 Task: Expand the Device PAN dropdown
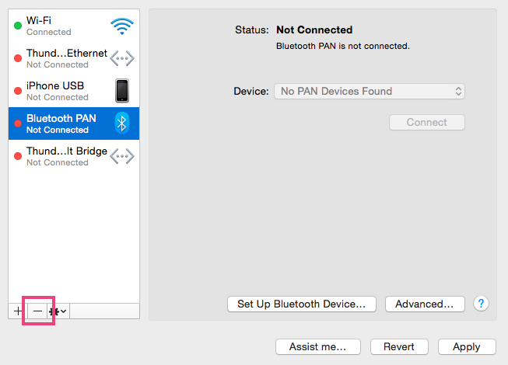click(370, 91)
